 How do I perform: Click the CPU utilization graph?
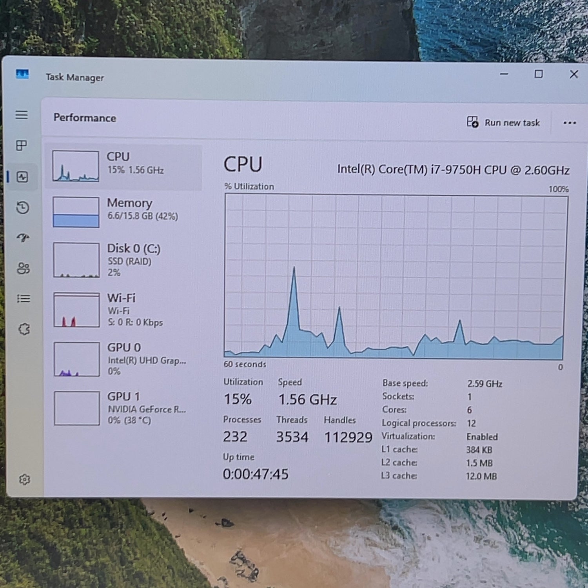[395, 277]
